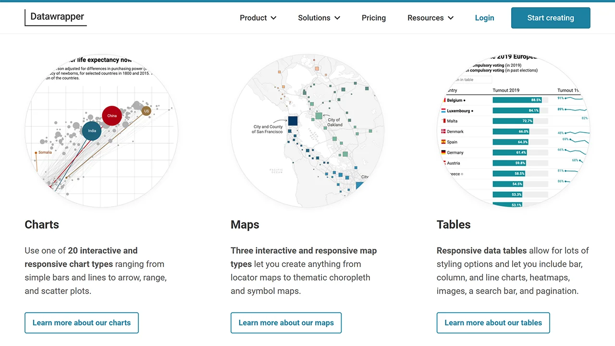Open the Login link

484,18
